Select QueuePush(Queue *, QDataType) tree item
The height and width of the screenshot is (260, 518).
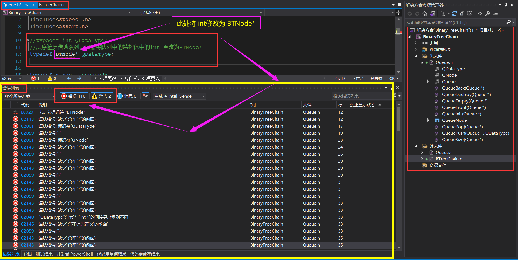(475, 133)
